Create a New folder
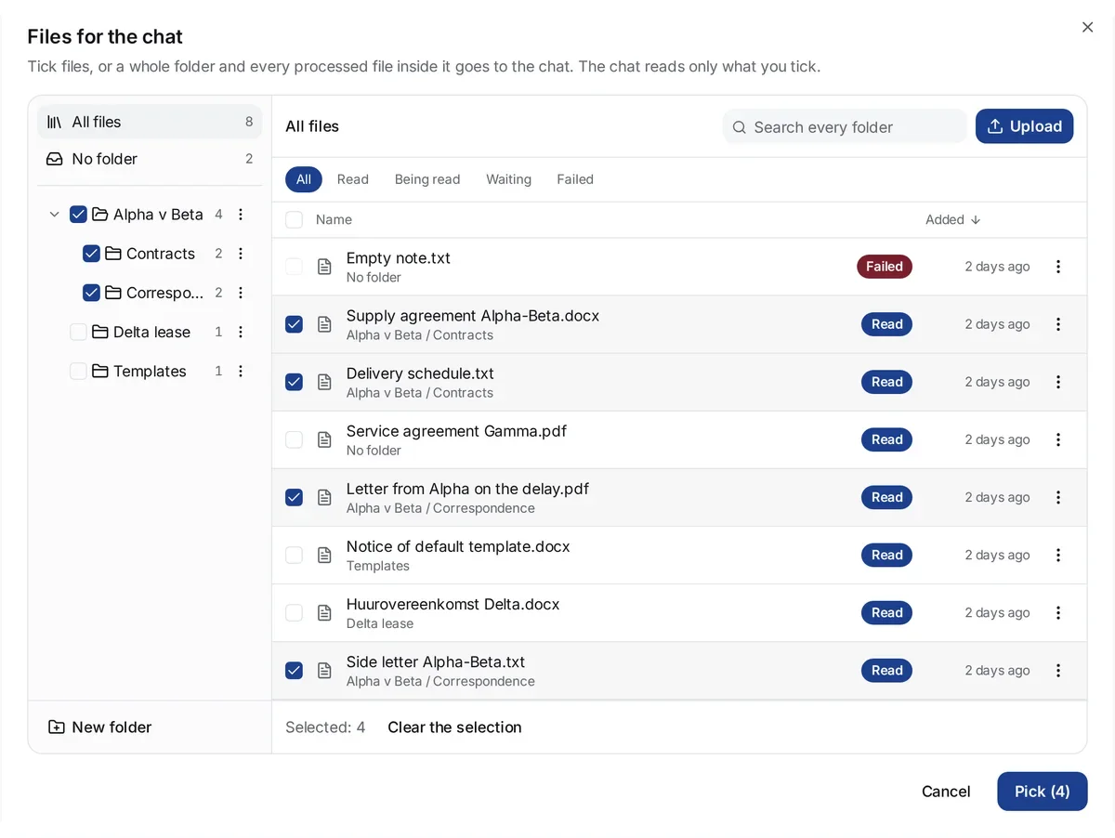 point(100,727)
